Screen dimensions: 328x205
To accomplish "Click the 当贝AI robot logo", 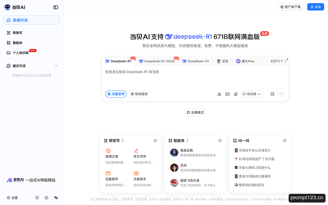I will click(7, 7).
